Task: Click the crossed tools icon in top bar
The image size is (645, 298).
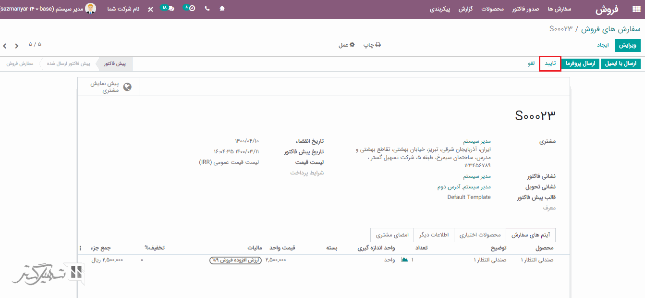Action: 150,9
